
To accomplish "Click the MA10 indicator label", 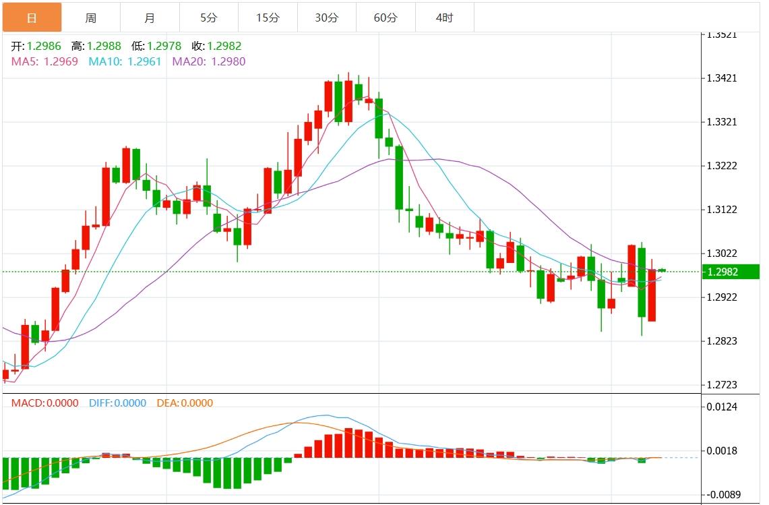I will click(x=125, y=61).
